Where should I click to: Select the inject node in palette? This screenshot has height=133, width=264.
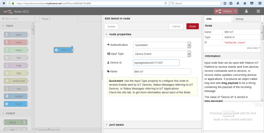coord(16,35)
